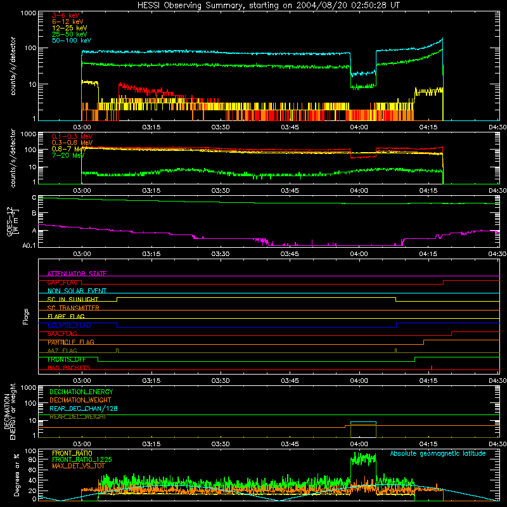
Task: Click the HESSI Observing Summary plot title
Action: (x=269, y=6)
